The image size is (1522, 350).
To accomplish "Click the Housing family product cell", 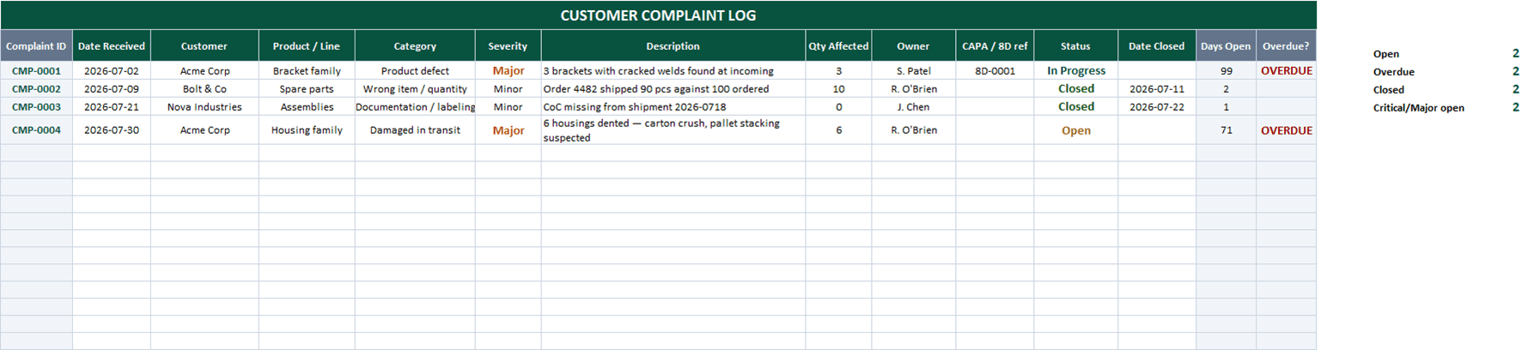I will [307, 130].
